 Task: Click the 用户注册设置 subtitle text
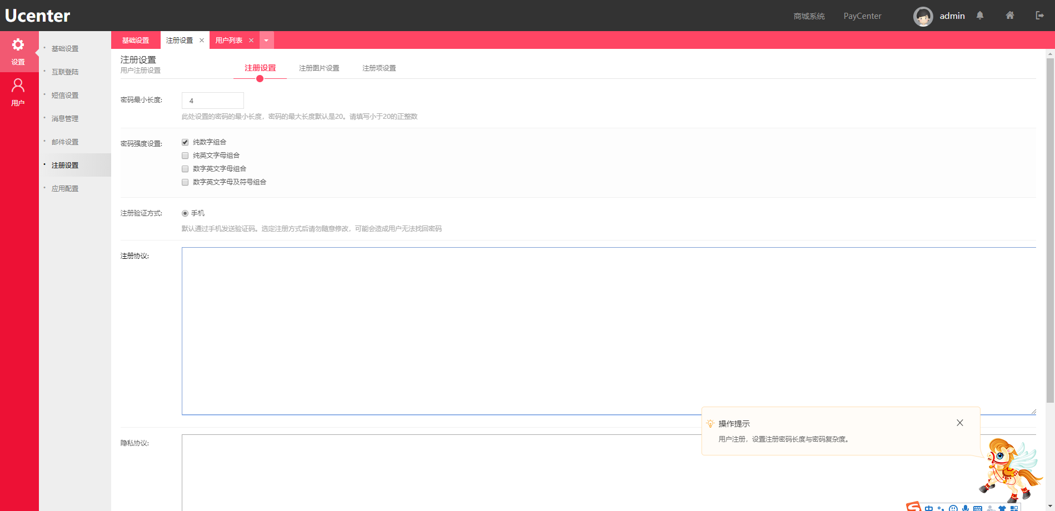(141, 71)
